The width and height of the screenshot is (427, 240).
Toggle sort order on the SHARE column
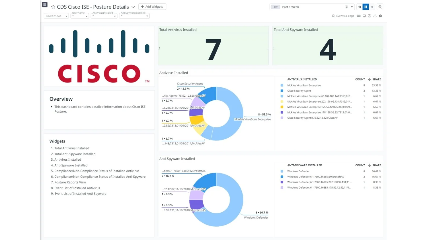pyautogui.click(x=375, y=79)
